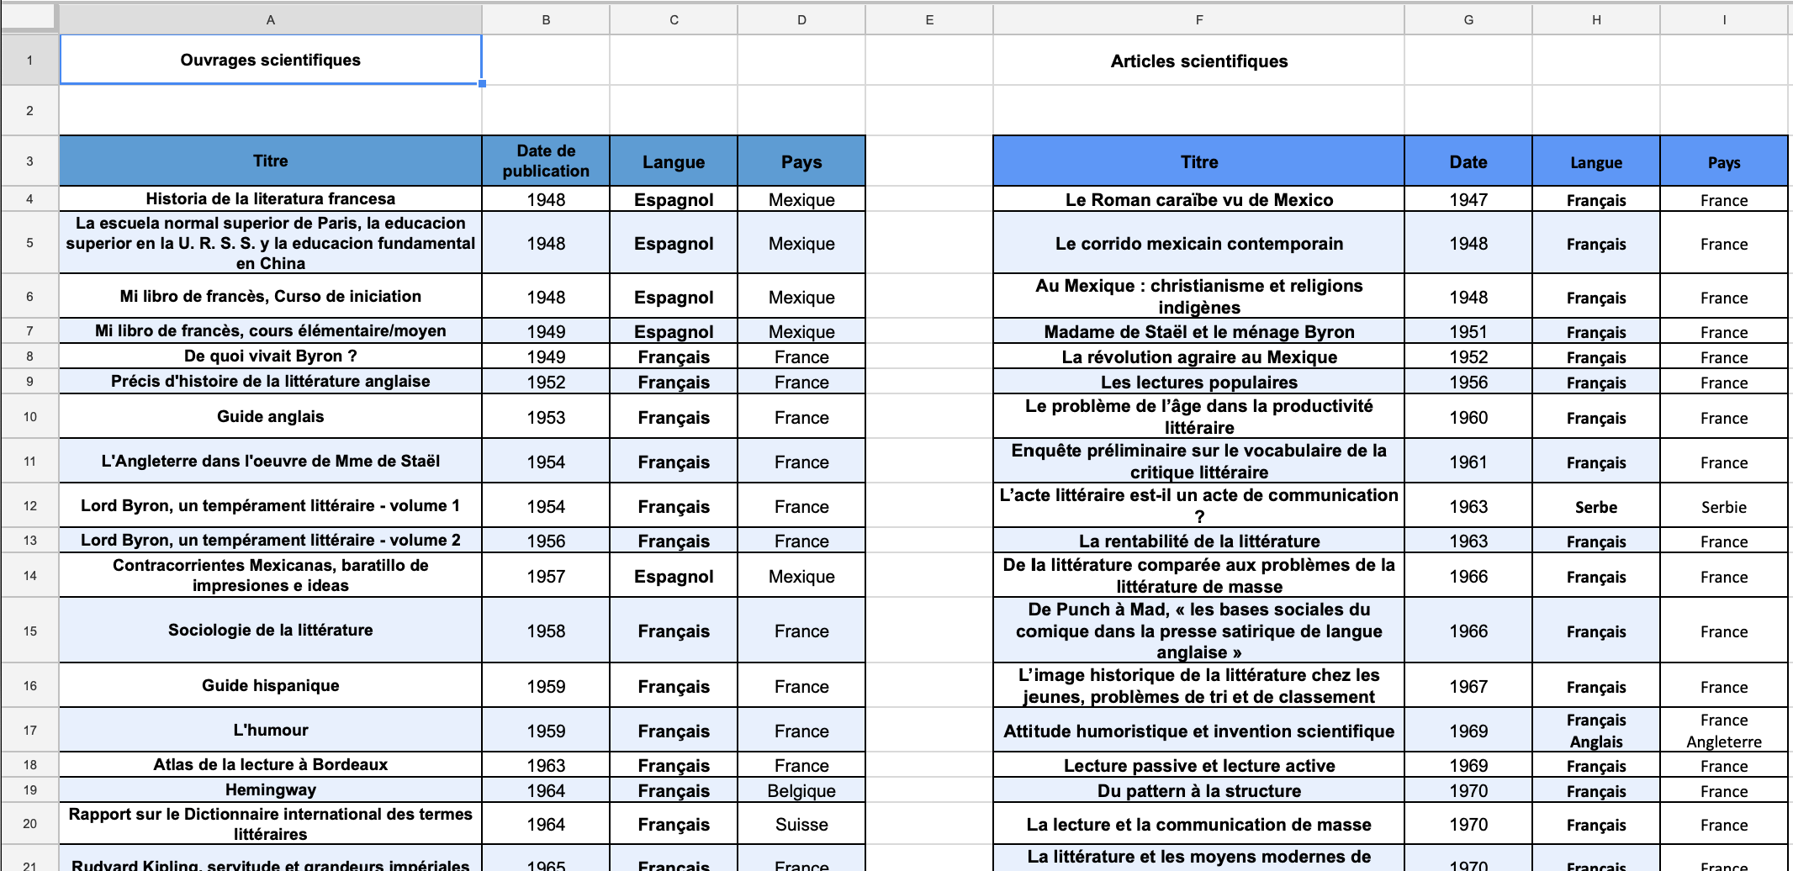The width and height of the screenshot is (1793, 871).
Task: Select 'Lord Byron ... volume 2' cell
Action: pyautogui.click(x=270, y=540)
